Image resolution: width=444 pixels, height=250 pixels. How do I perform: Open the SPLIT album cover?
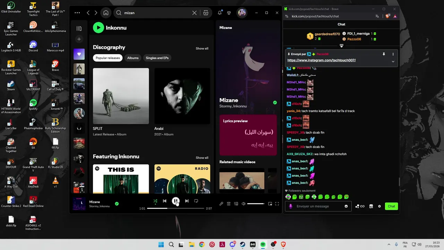(121, 96)
